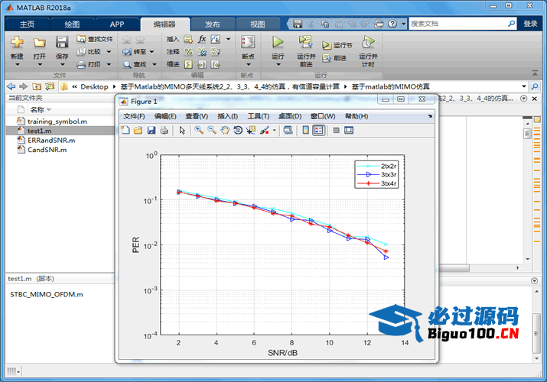
Task: Activate the Rotate 3D tool
Action: coord(238,131)
